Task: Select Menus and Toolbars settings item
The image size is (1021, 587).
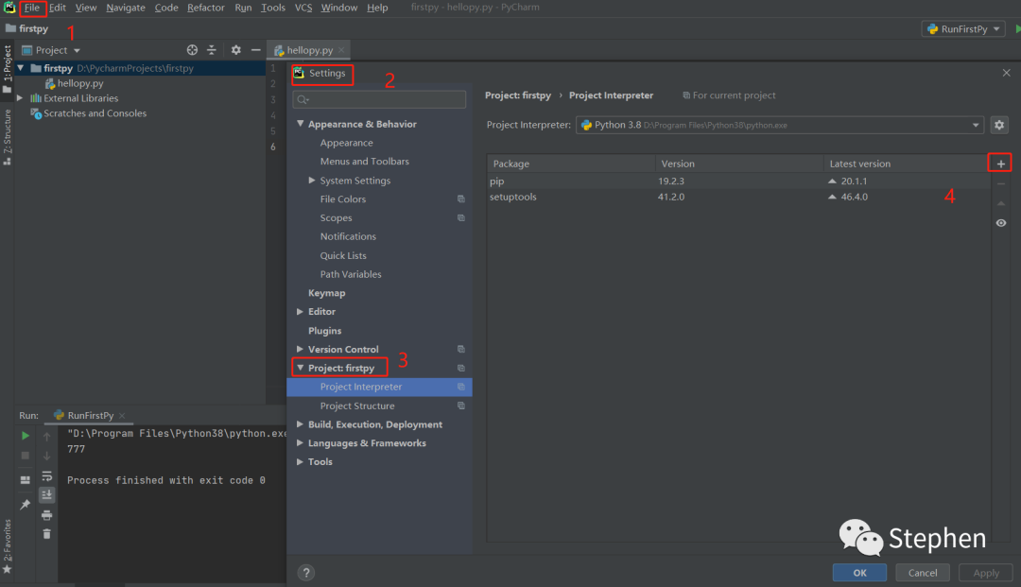Action: click(x=365, y=162)
